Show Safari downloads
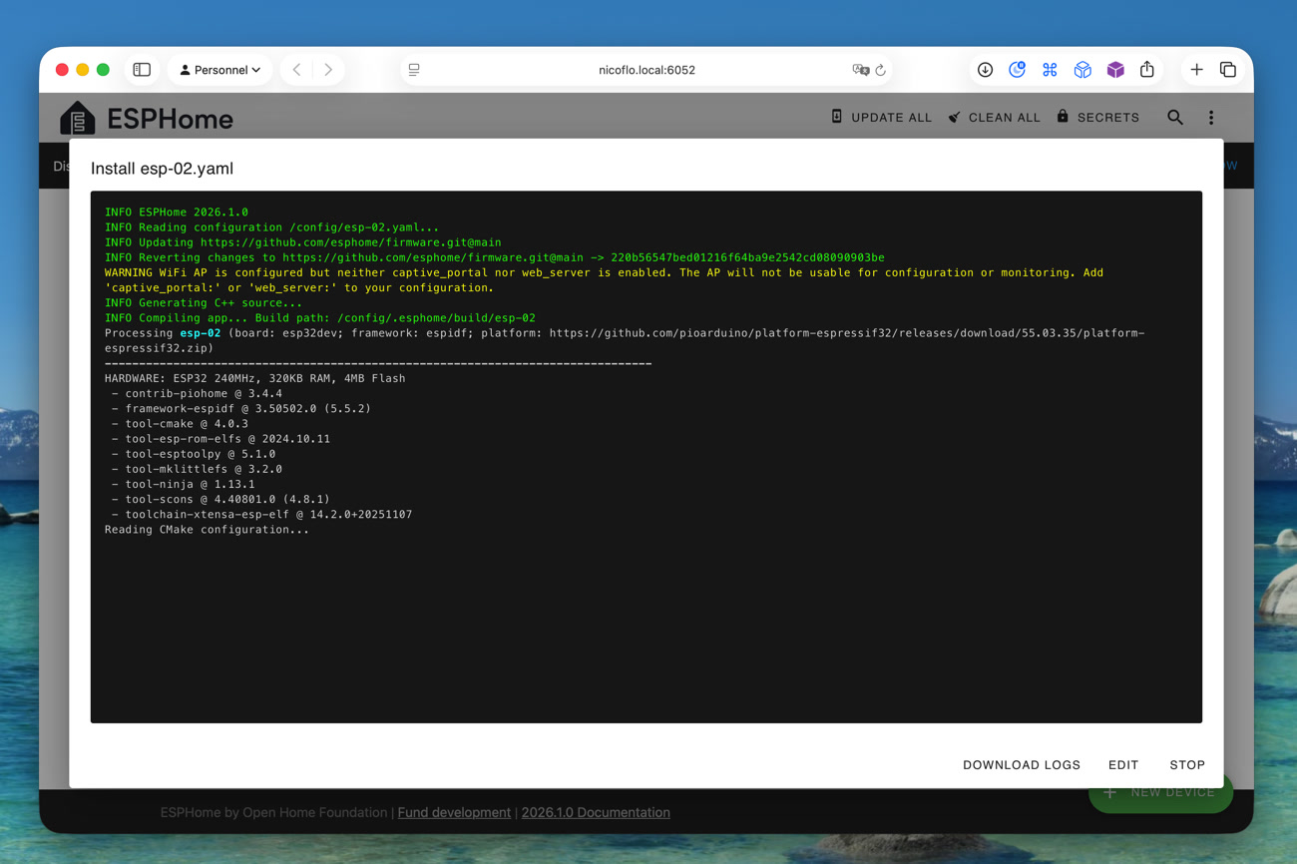Screen dimensions: 1297x864 (x=985, y=70)
